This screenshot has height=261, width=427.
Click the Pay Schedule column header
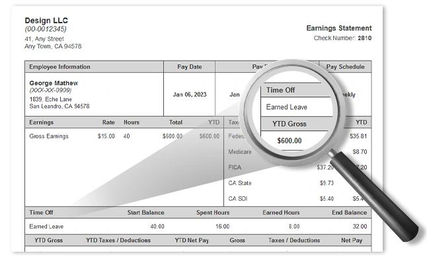[x=345, y=67]
